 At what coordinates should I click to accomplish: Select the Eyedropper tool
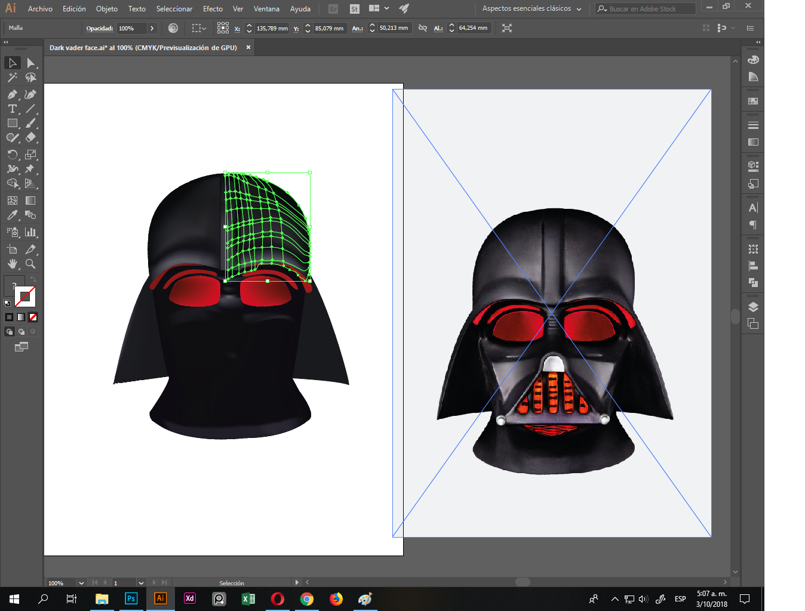coord(12,215)
